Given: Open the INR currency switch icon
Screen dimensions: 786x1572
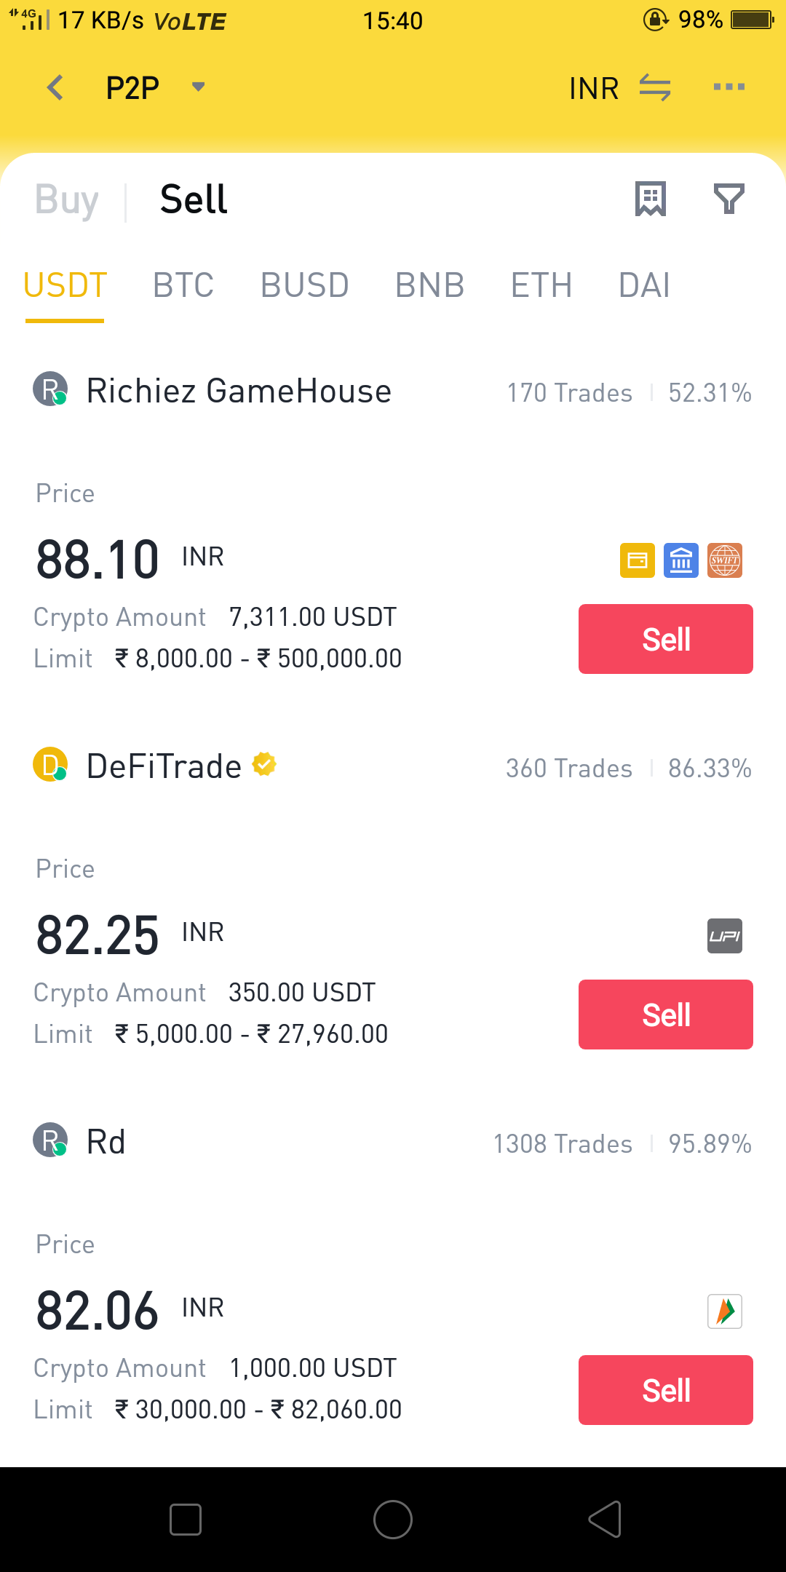Looking at the screenshot, I should pyautogui.click(x=655, y=88).
